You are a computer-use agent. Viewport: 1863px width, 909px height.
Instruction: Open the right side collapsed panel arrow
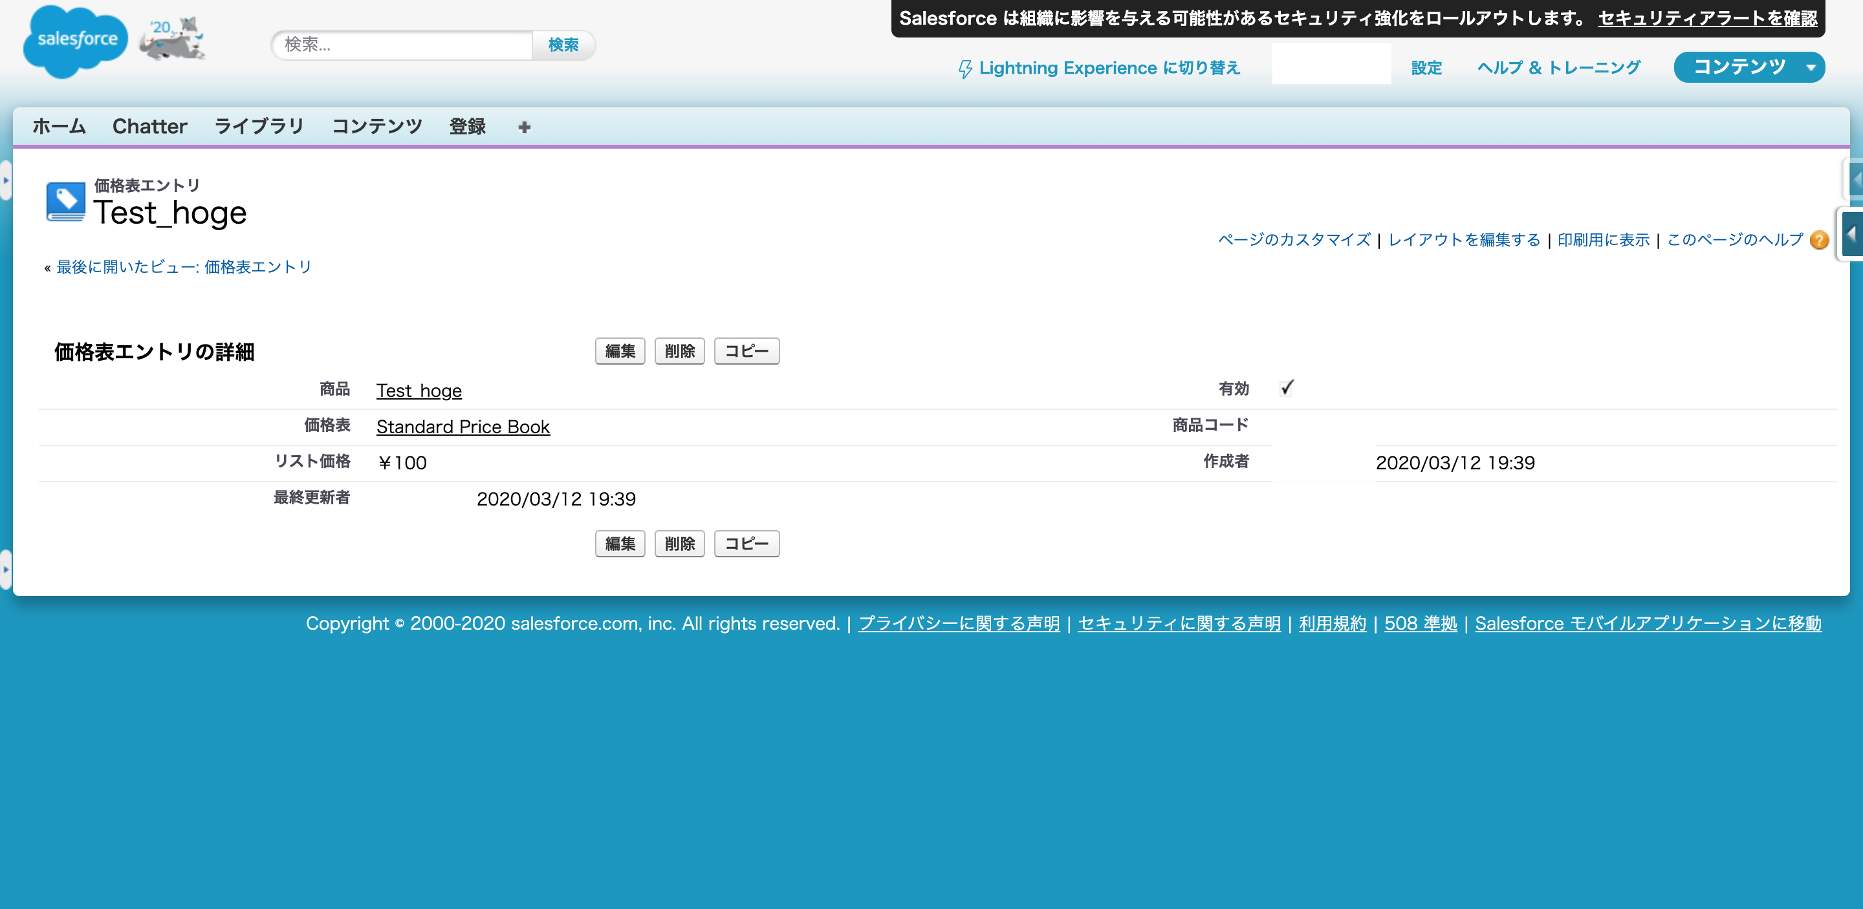point(1852,233)
